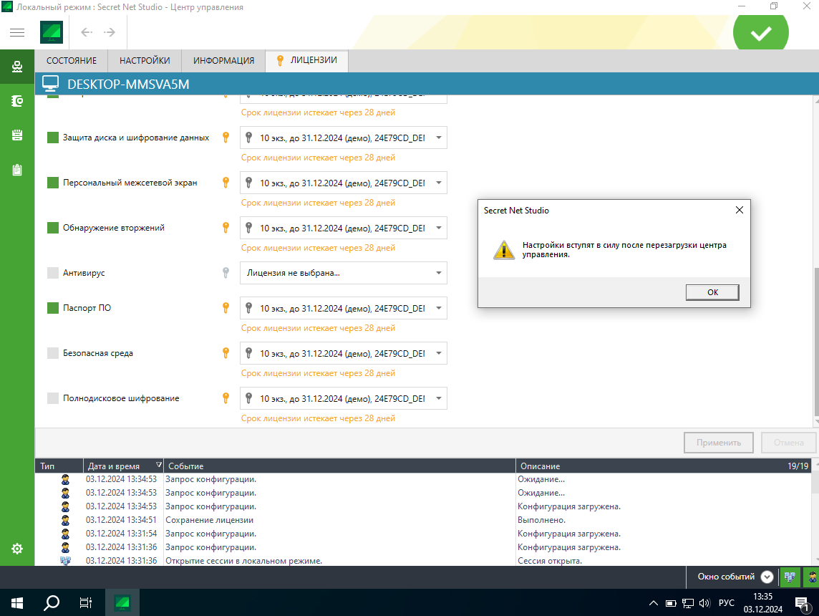Enable the Безопасная среда checkbox
This screenshot has height=616, width=819.
click(53, 353)
